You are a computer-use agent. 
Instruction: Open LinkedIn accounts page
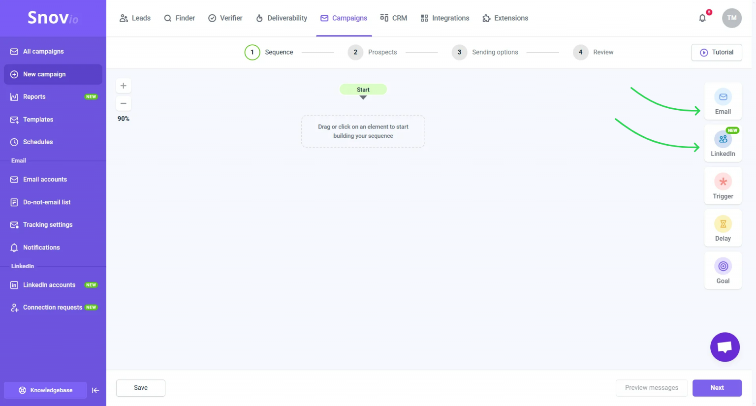coord(53,285)
